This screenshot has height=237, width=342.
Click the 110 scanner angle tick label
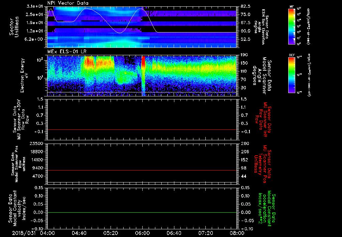(x=244, y=71)
